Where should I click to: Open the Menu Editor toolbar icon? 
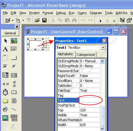(28, 20)
